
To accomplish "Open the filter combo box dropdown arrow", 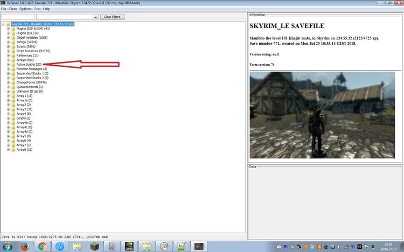I will click(x=95, y=17).
